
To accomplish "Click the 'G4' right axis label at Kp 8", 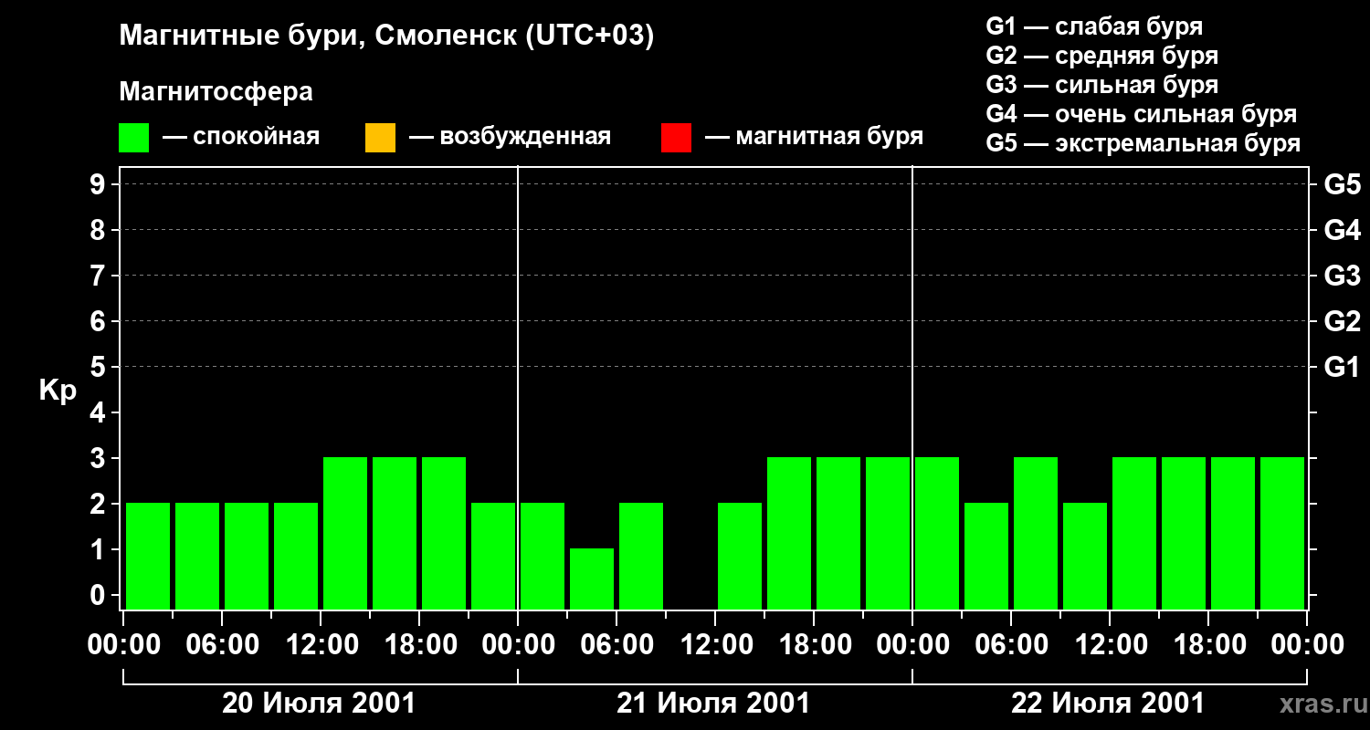I will coord(1343,230).
